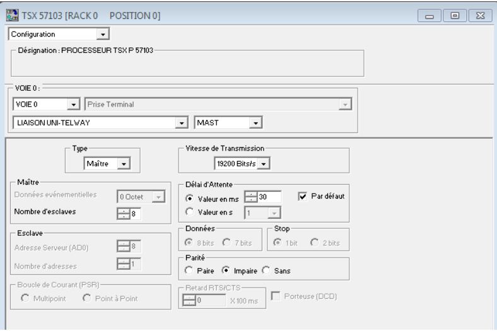The width and height of the screenshot is (497, 331).
Task: Choose Paire parity option
Action: tap(190, 272)
